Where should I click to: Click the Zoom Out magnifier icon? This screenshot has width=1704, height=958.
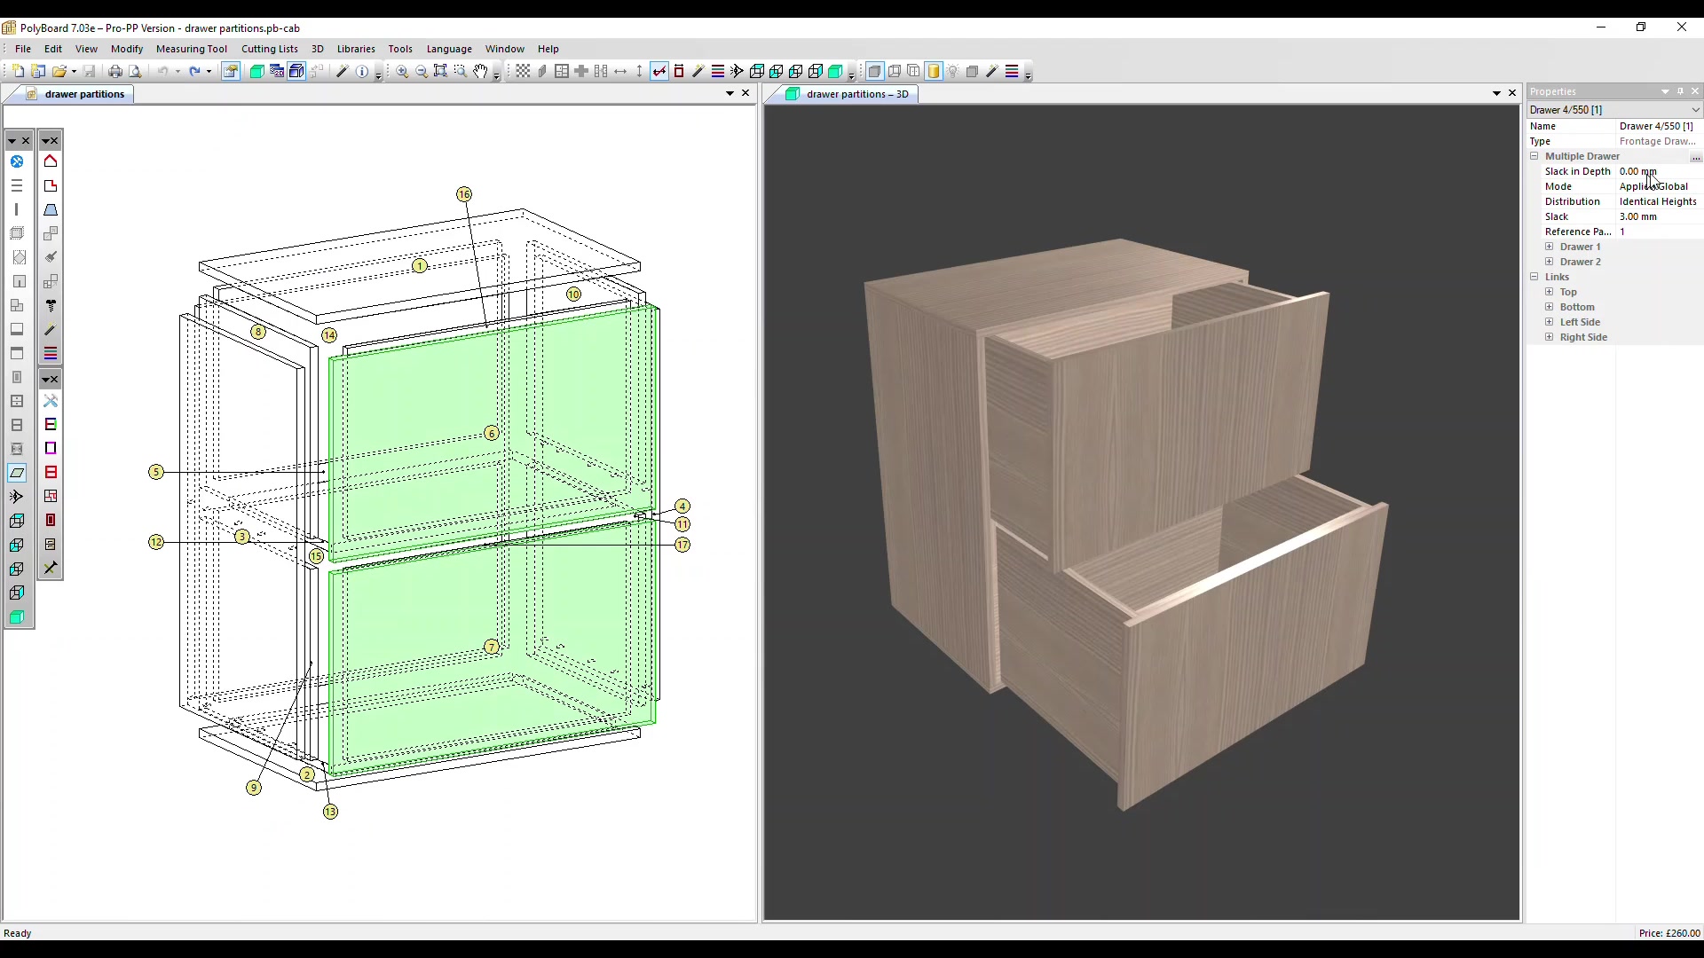422,72
